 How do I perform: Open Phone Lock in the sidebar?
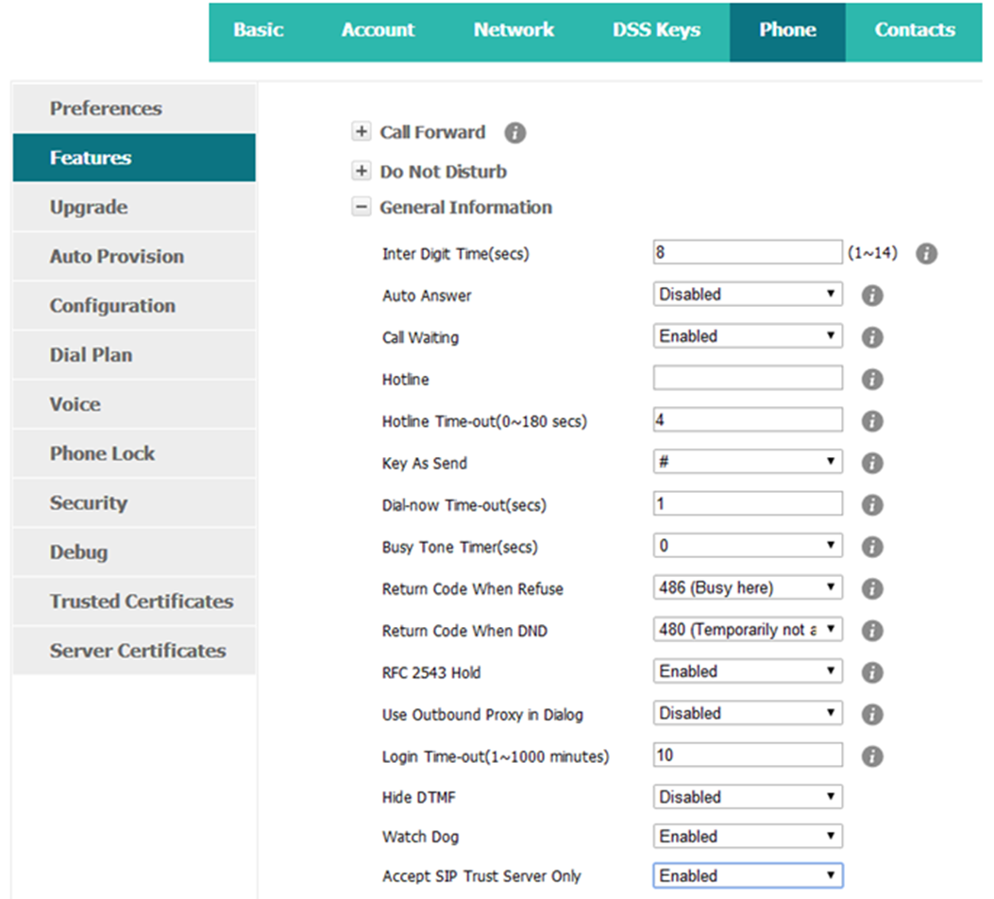point(134,454)
